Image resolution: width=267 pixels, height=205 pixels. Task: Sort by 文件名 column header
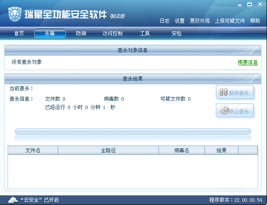[x=33, y=151]
